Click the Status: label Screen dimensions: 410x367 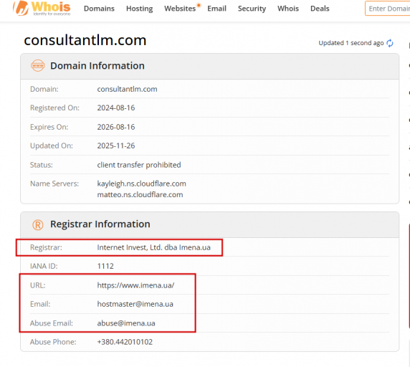click(42, 165)
